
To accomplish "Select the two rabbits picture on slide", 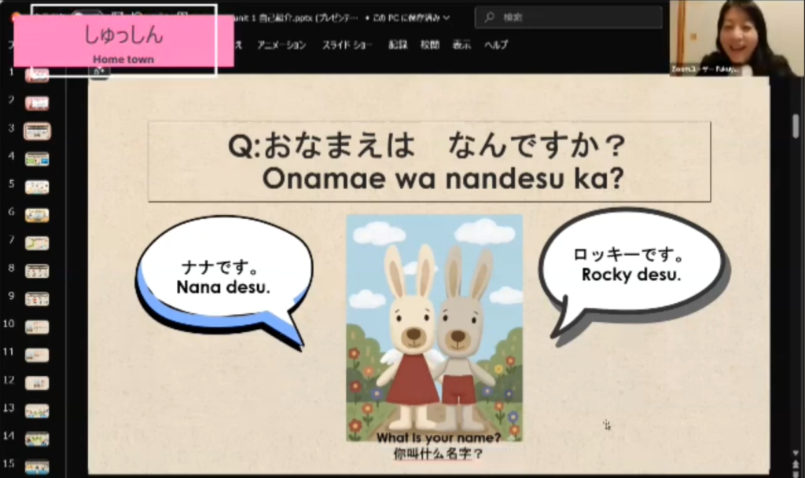I will pyautogui.click(x=434, y=327).
